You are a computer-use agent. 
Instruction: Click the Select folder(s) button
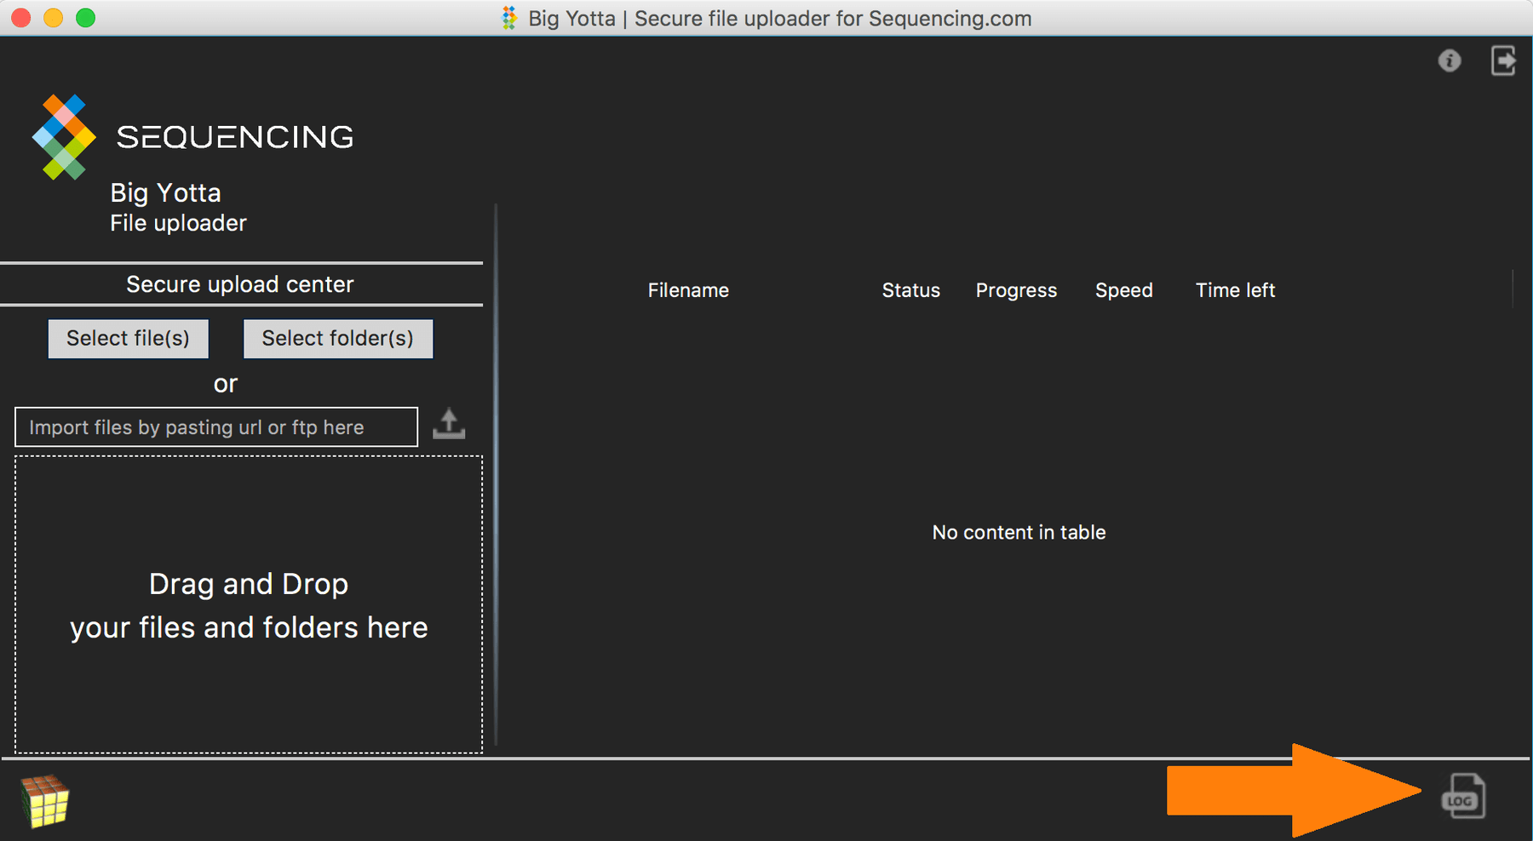(338, 339)
